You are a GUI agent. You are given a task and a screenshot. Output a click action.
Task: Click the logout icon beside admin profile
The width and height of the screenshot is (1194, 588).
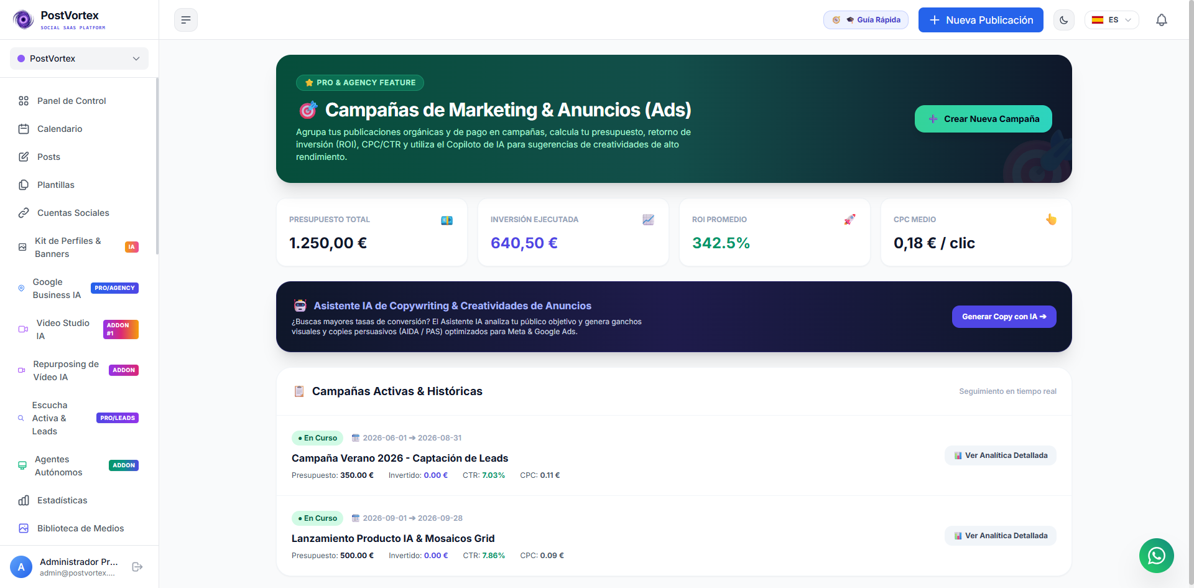(137, 567)
